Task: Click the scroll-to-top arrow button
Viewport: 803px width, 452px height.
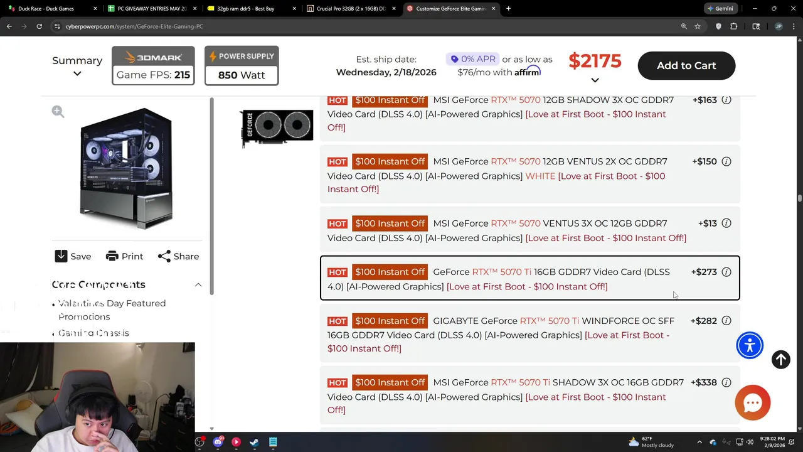Action: (x=781, y=359)
